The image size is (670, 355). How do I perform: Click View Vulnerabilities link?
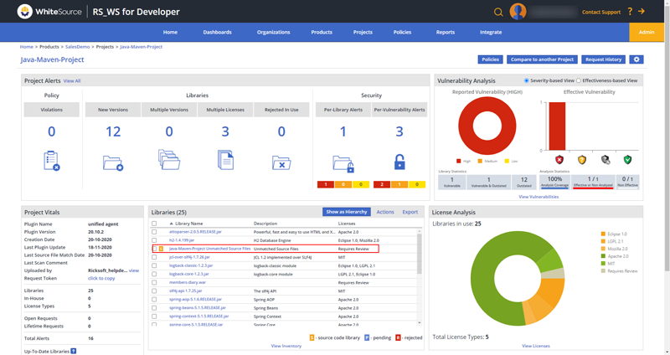point(539,197)
